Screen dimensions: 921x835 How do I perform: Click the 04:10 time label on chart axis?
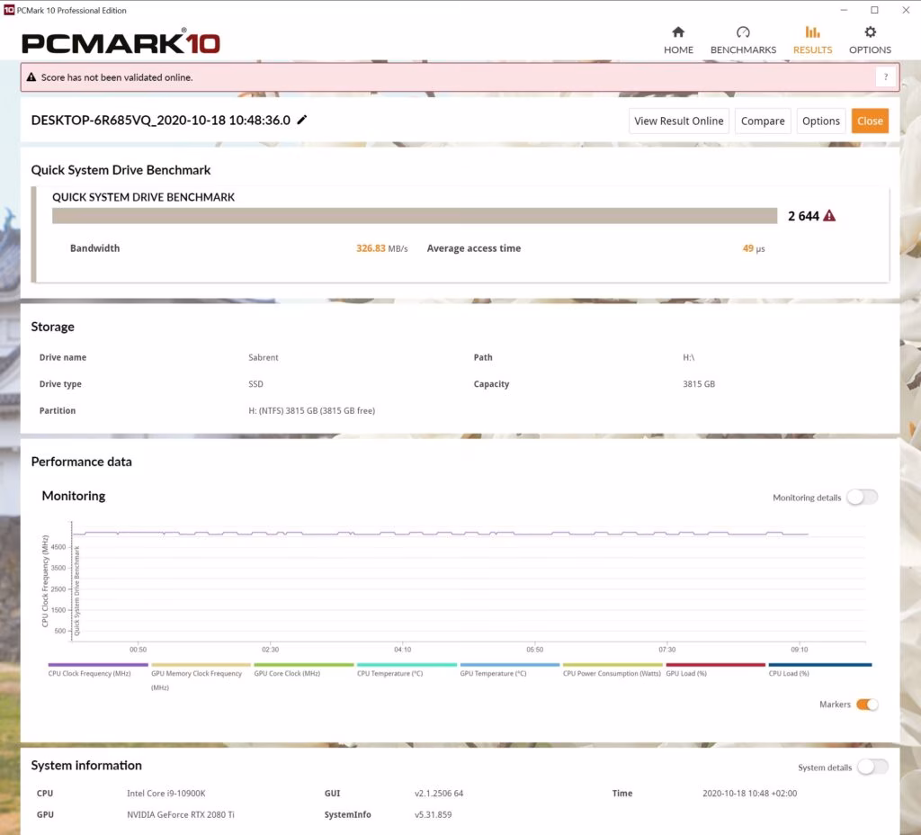[402, 650]
